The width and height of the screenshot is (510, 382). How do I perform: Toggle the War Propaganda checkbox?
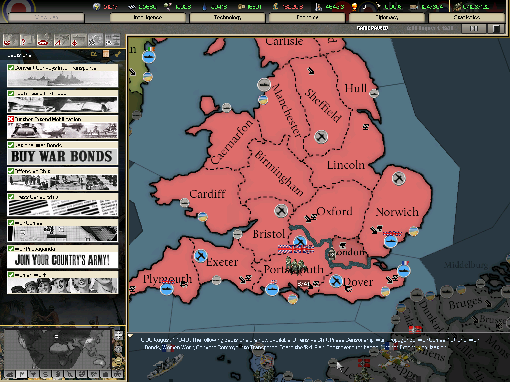[11, 249]
